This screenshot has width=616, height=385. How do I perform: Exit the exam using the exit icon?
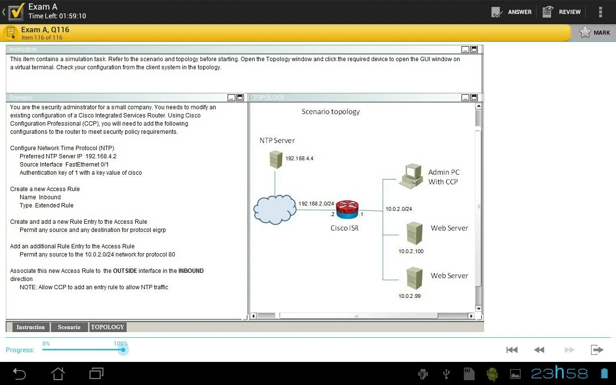pyautogui.click(x=597, y=349)
